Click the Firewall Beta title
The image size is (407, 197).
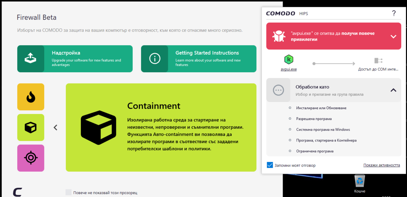click(x=37, y=17)
